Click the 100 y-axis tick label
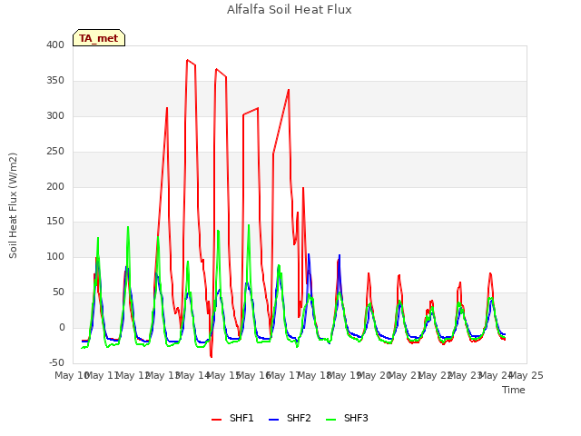Screen dimensions: 581x436 pos(55,256)
